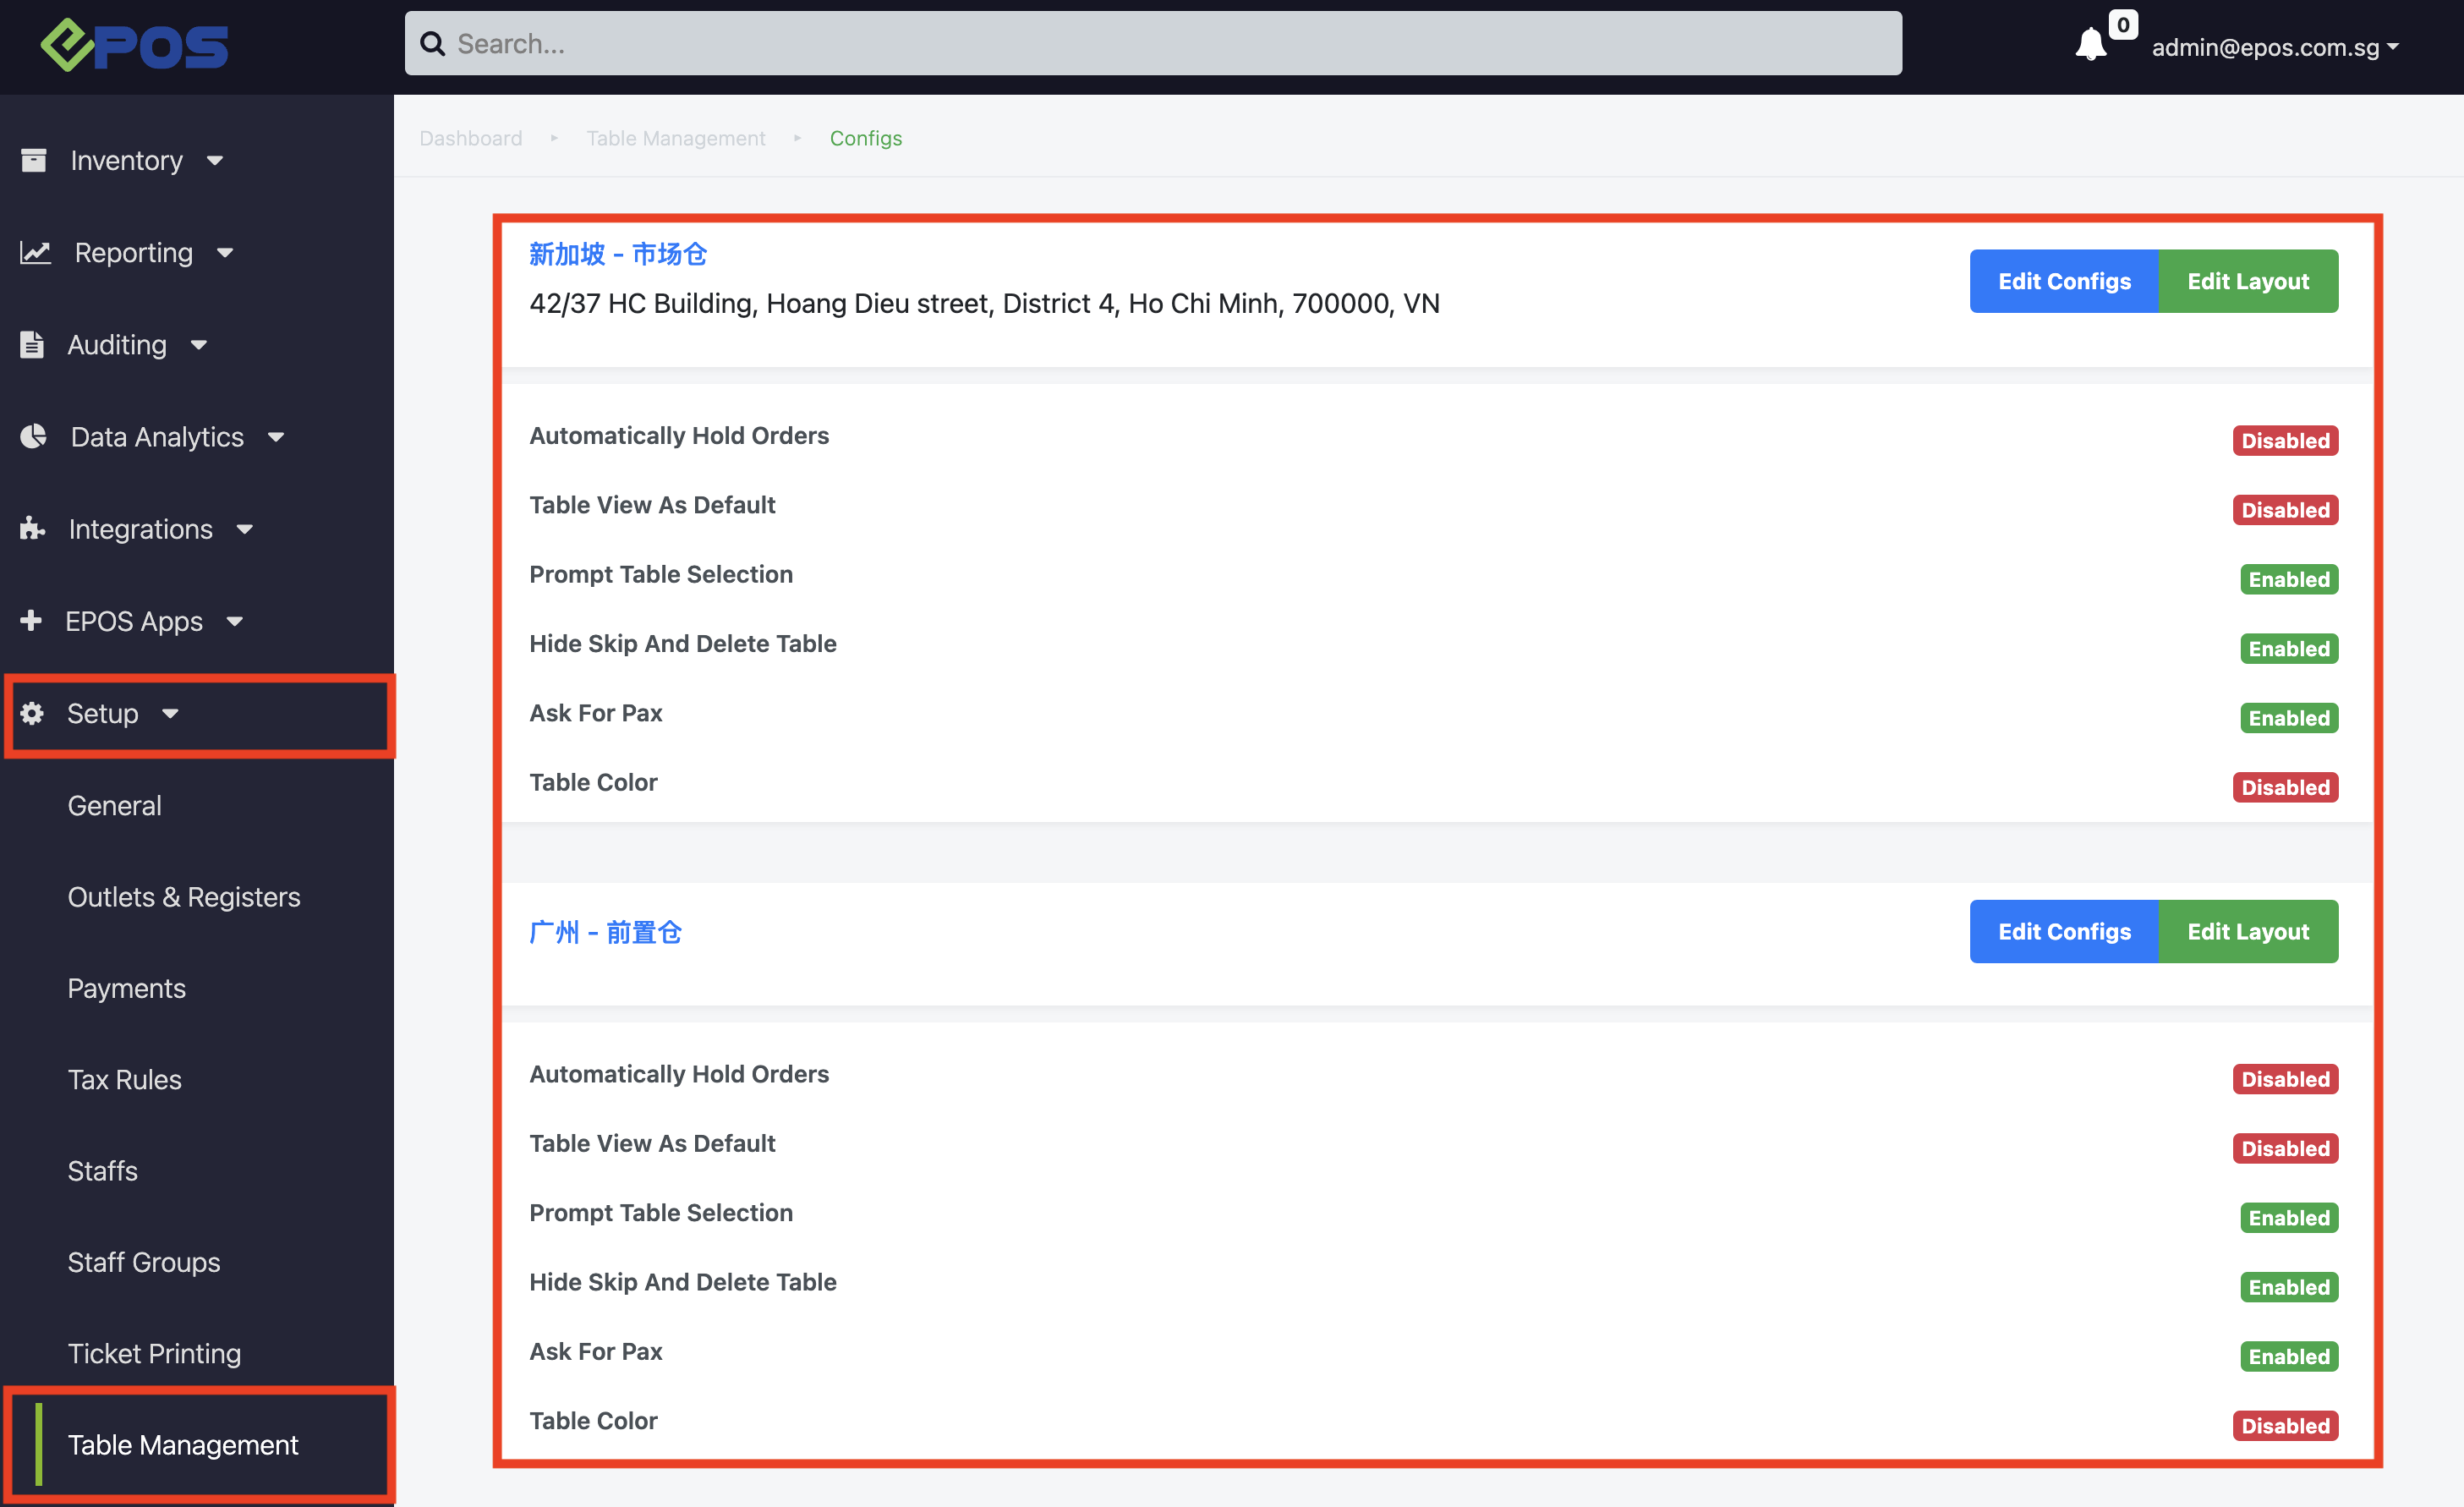This screenshot has height=1507, width=2464.
Task: Click Disabled badge for first Table View As Default
Action: [x=2285, y=510]
